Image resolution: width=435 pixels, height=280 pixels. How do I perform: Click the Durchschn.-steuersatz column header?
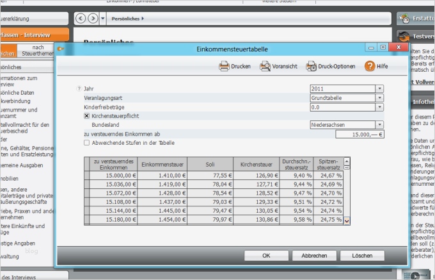tap(296, 164)
